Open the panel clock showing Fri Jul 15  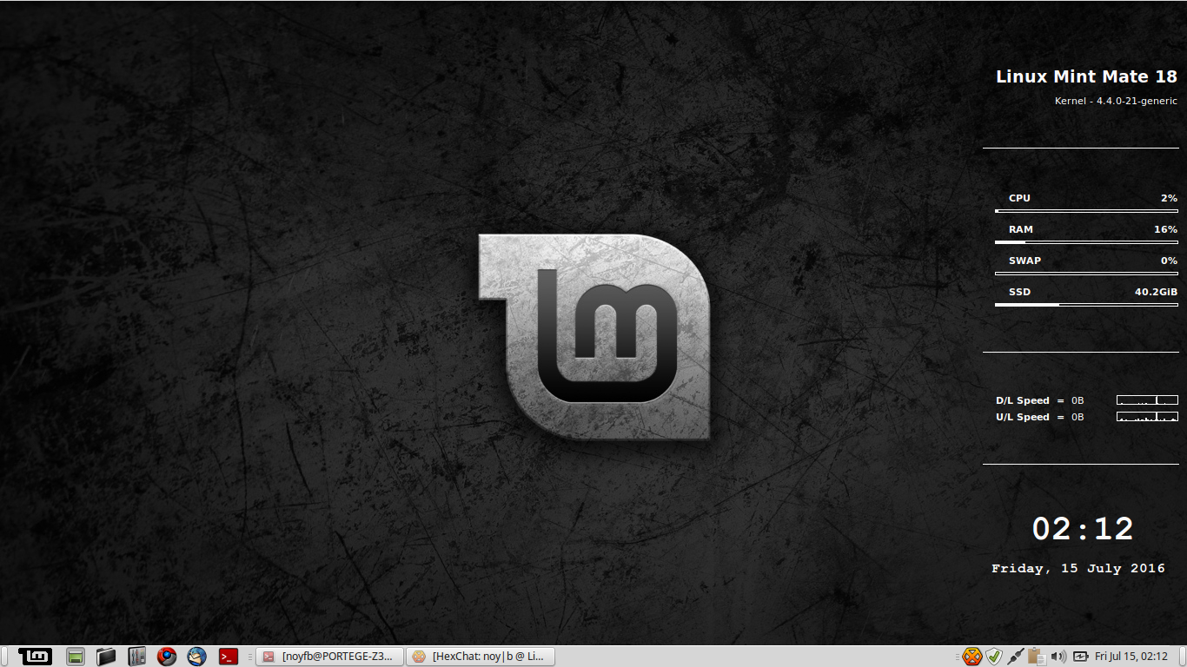1131,657
